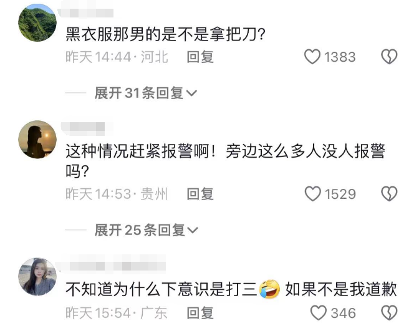Click the laughing crying emoji
This screenshot has height=331, width=409.
tap(269, 289)
